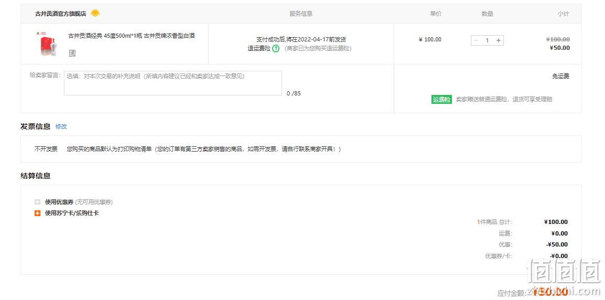The image size is (605, 300).
Task: Click the quantity input showing 1
Action: [488, 40]
